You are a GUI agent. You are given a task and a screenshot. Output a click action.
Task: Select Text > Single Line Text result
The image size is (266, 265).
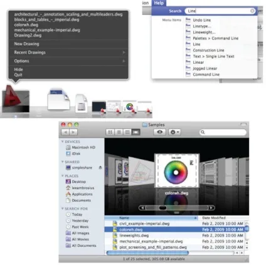point(213,56)
